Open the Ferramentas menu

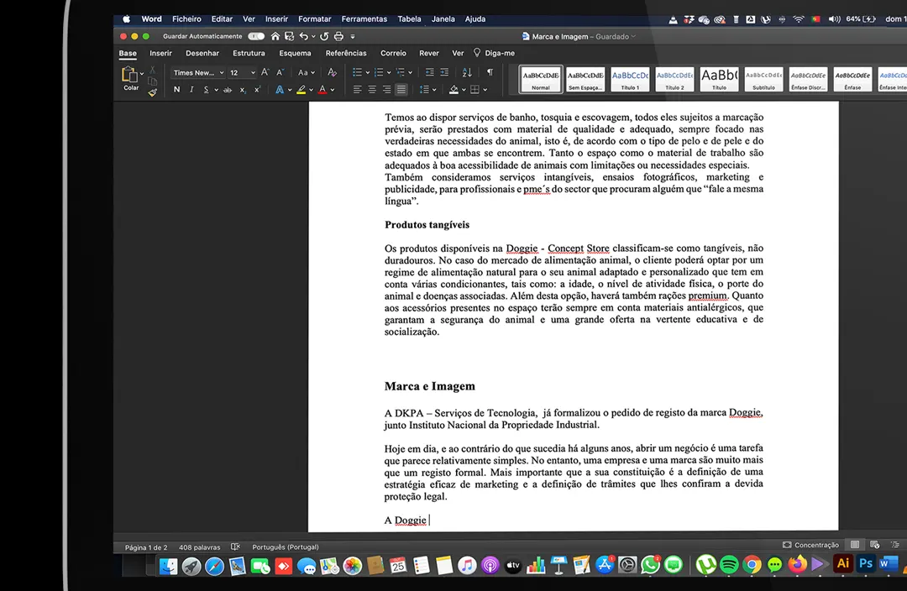364,18
